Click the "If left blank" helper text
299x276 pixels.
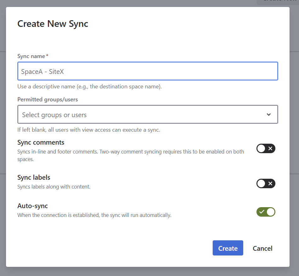tap(89, 130)
